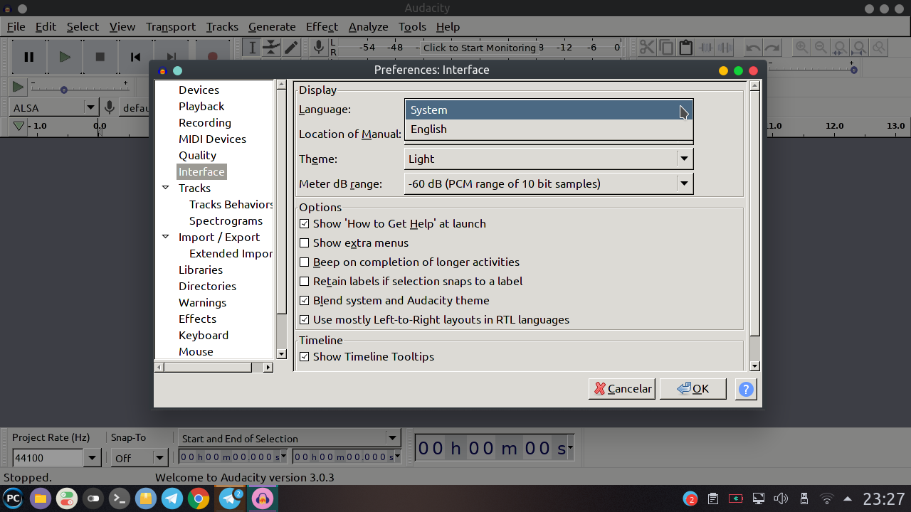Click to Start Monitoring in record meter
Image resolution: width=911 pixels, height=512 pixels.
click(x=480, y=48)
